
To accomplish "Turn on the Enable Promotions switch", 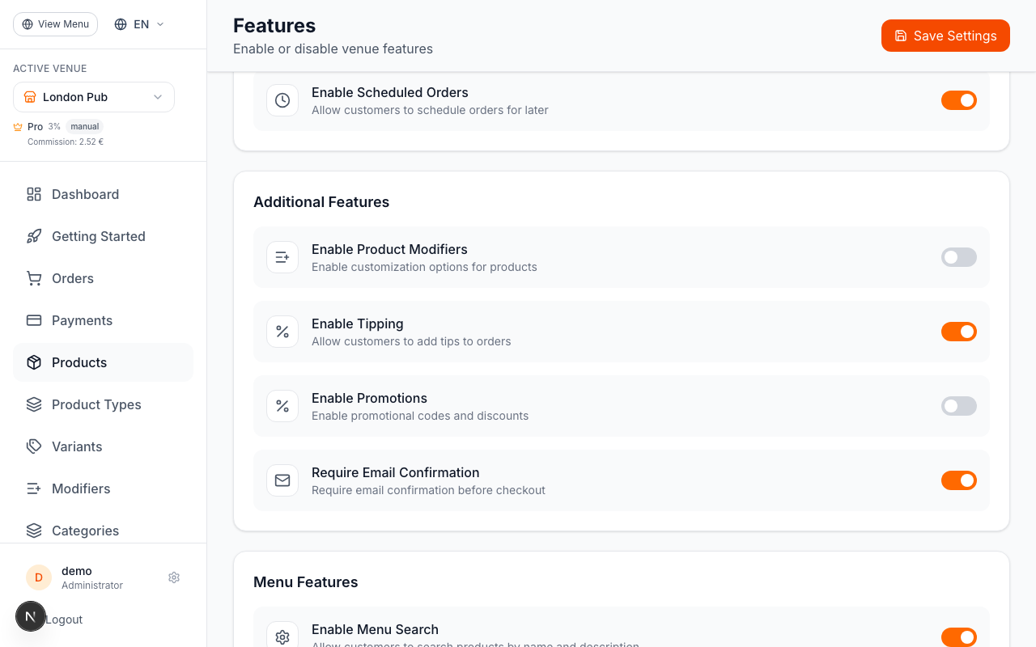I will point(959,406).
